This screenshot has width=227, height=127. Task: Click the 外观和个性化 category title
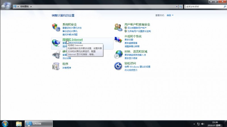(x=133, y=36)
